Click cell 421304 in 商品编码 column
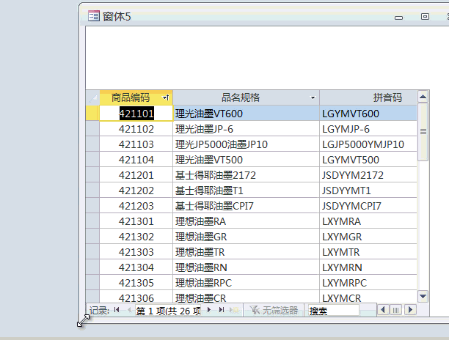449x340 pixels. coord(136,267)
